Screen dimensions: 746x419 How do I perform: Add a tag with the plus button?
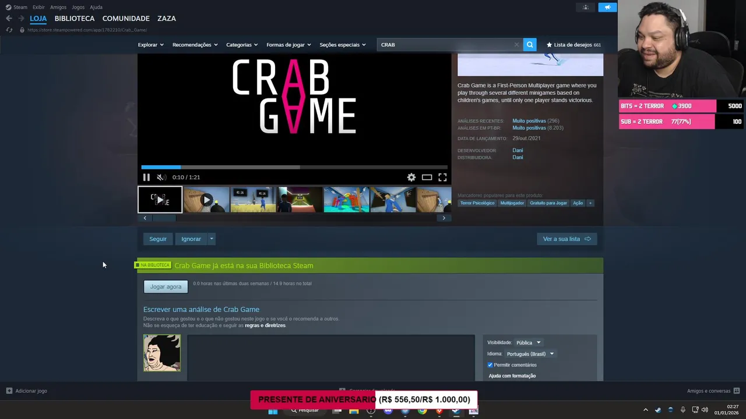click(590, 203)
